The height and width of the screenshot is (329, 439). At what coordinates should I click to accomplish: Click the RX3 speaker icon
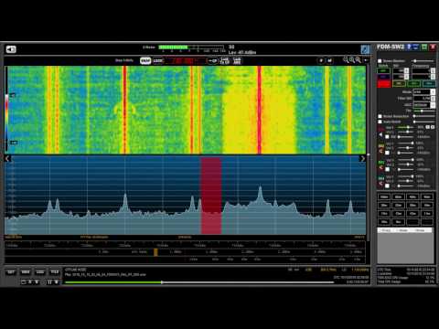pos(380,167)
